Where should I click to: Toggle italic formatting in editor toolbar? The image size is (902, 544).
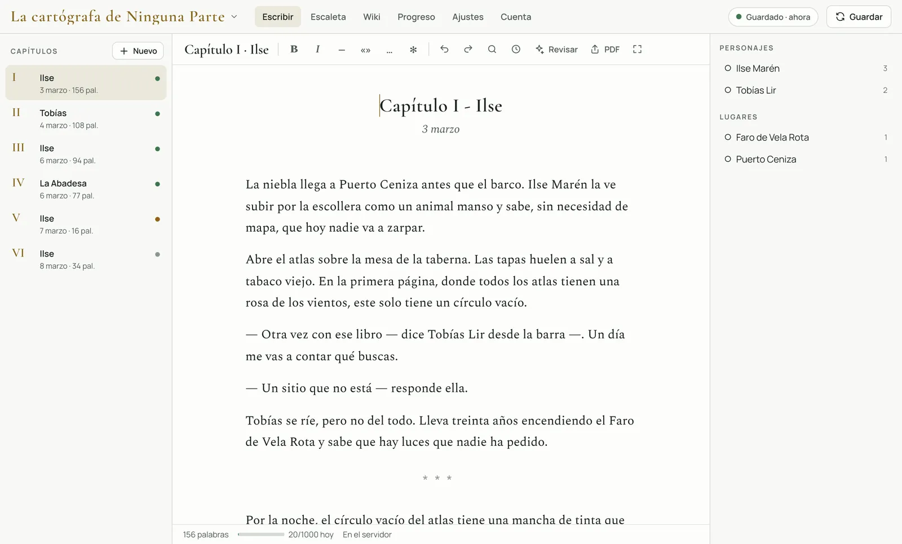(x=317, y=50)
